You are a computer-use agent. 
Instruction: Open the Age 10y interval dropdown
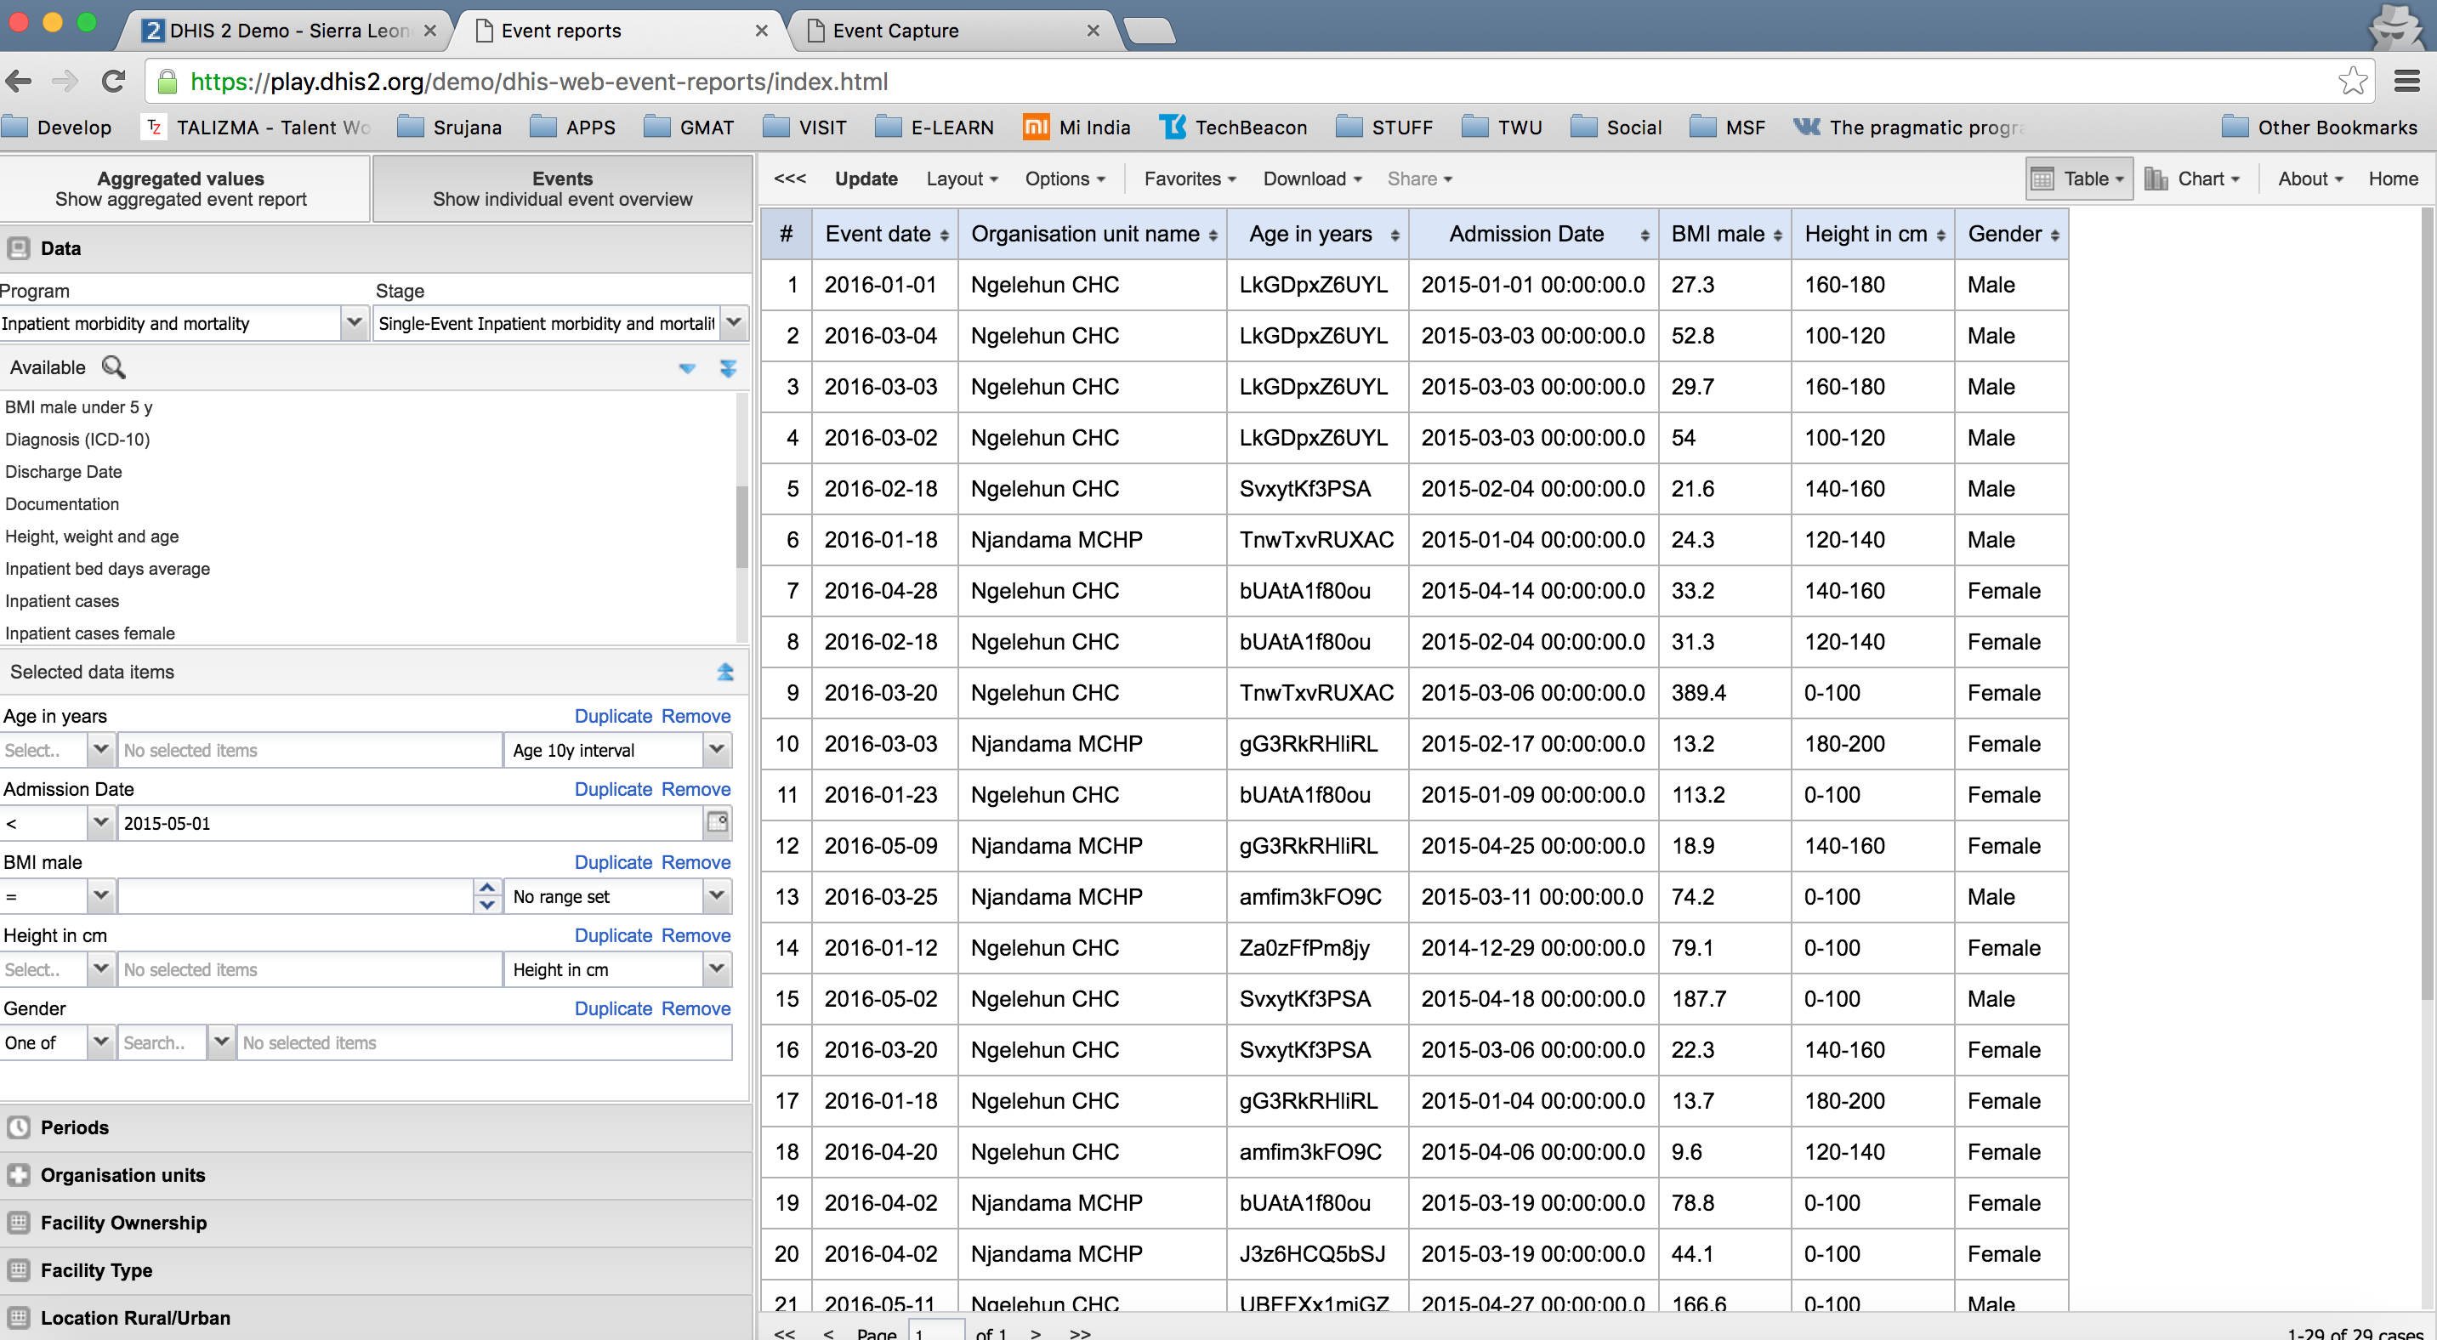click(x=716, y=750)
